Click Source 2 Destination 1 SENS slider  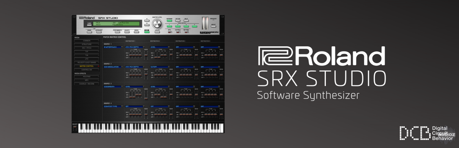click(146, 75)
